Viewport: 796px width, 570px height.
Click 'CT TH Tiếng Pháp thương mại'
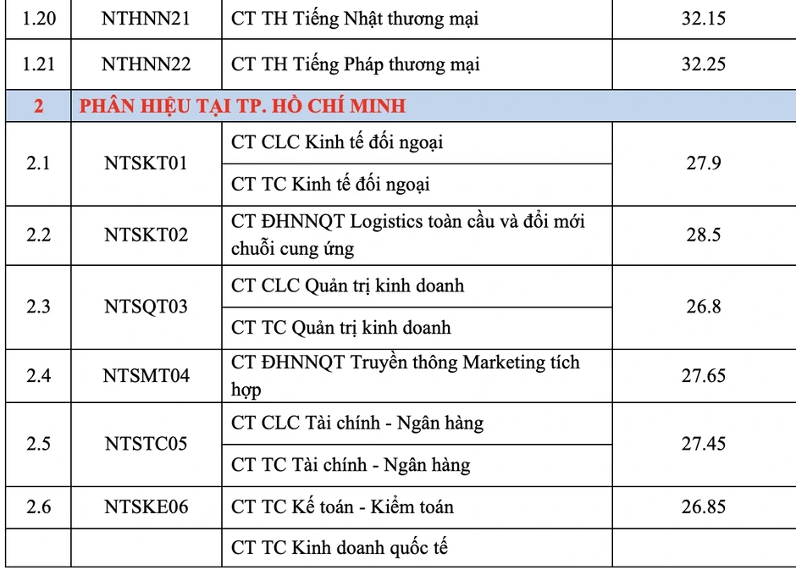[x=355, y=65]
